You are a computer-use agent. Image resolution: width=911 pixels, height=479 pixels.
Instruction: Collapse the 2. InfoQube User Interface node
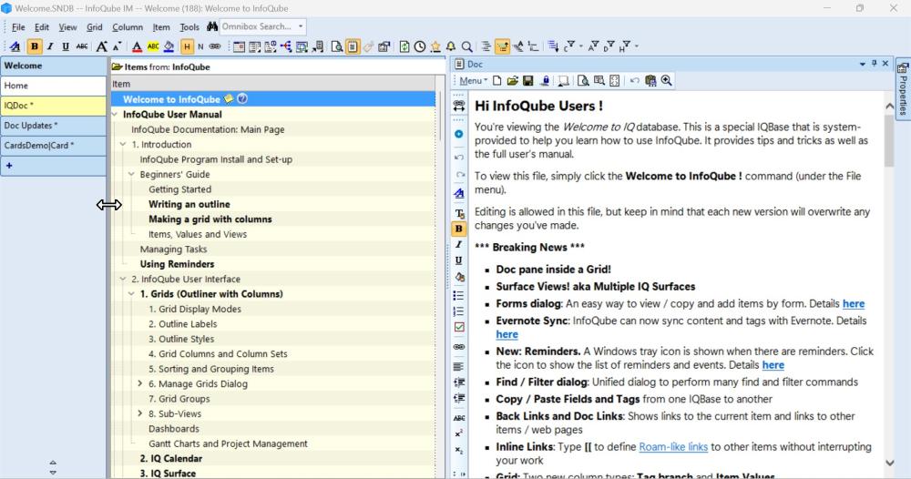tap(123, 279)
